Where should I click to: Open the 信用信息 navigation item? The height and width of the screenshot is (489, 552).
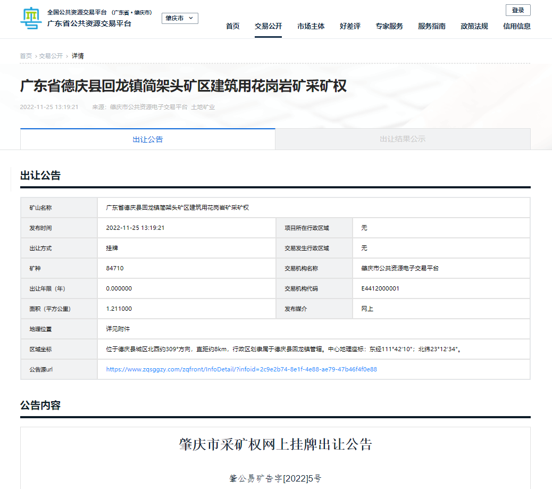[516, 26]
